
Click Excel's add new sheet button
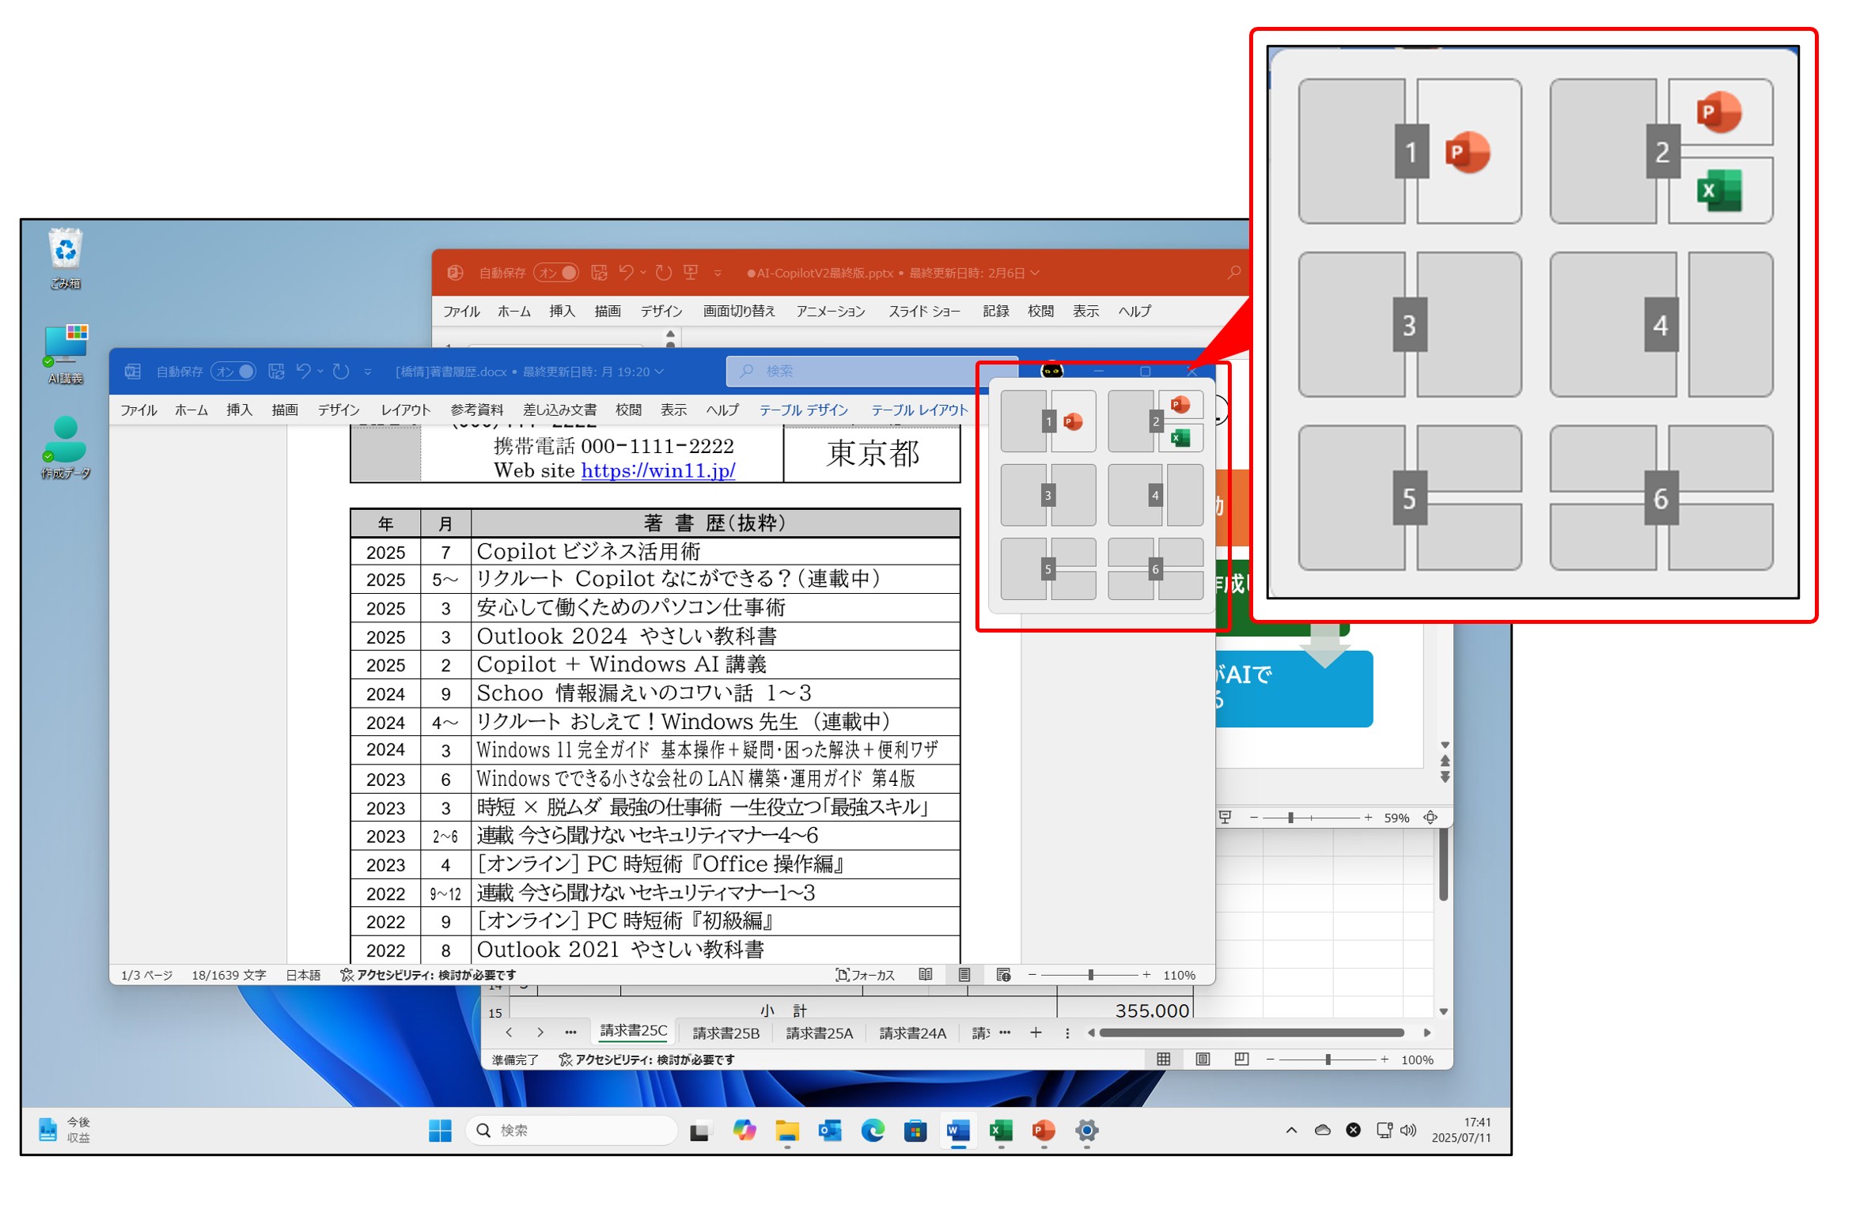(1036, 1033)
